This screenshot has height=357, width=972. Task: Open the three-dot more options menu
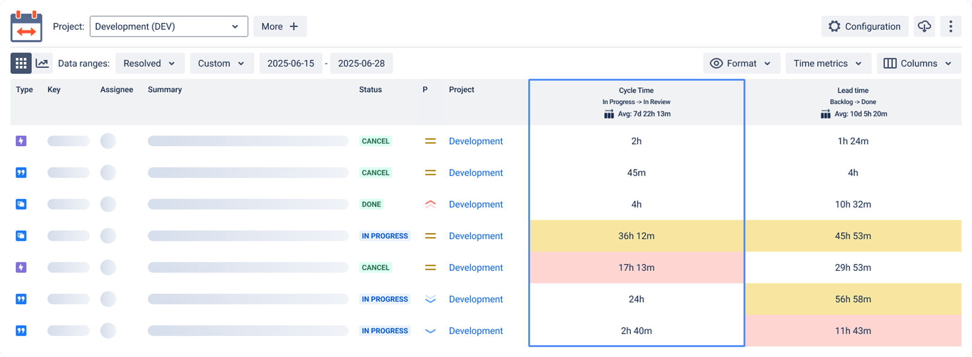951,26
